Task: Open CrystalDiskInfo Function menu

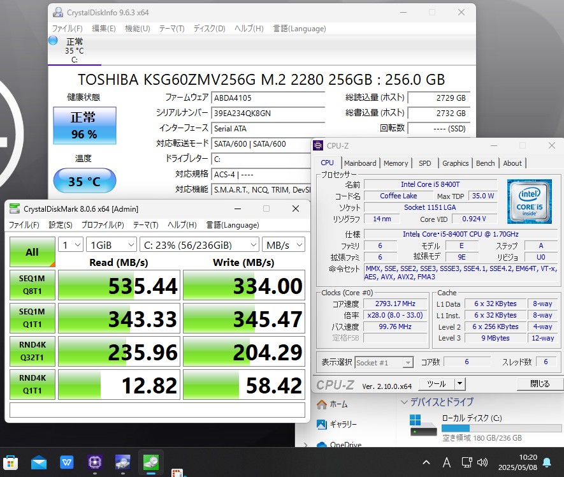Action: coord(138,29)
